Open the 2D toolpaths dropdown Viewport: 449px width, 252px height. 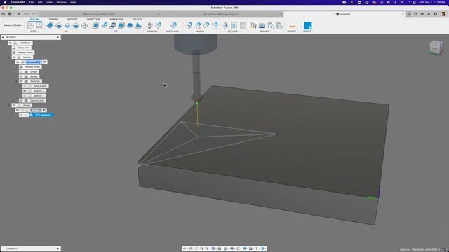point(67,31)
